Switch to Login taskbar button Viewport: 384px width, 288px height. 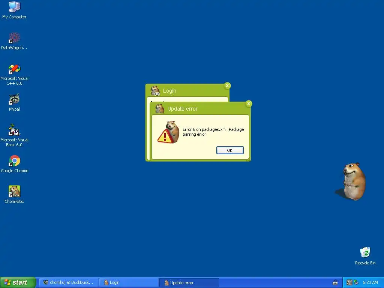coord(129,282)
